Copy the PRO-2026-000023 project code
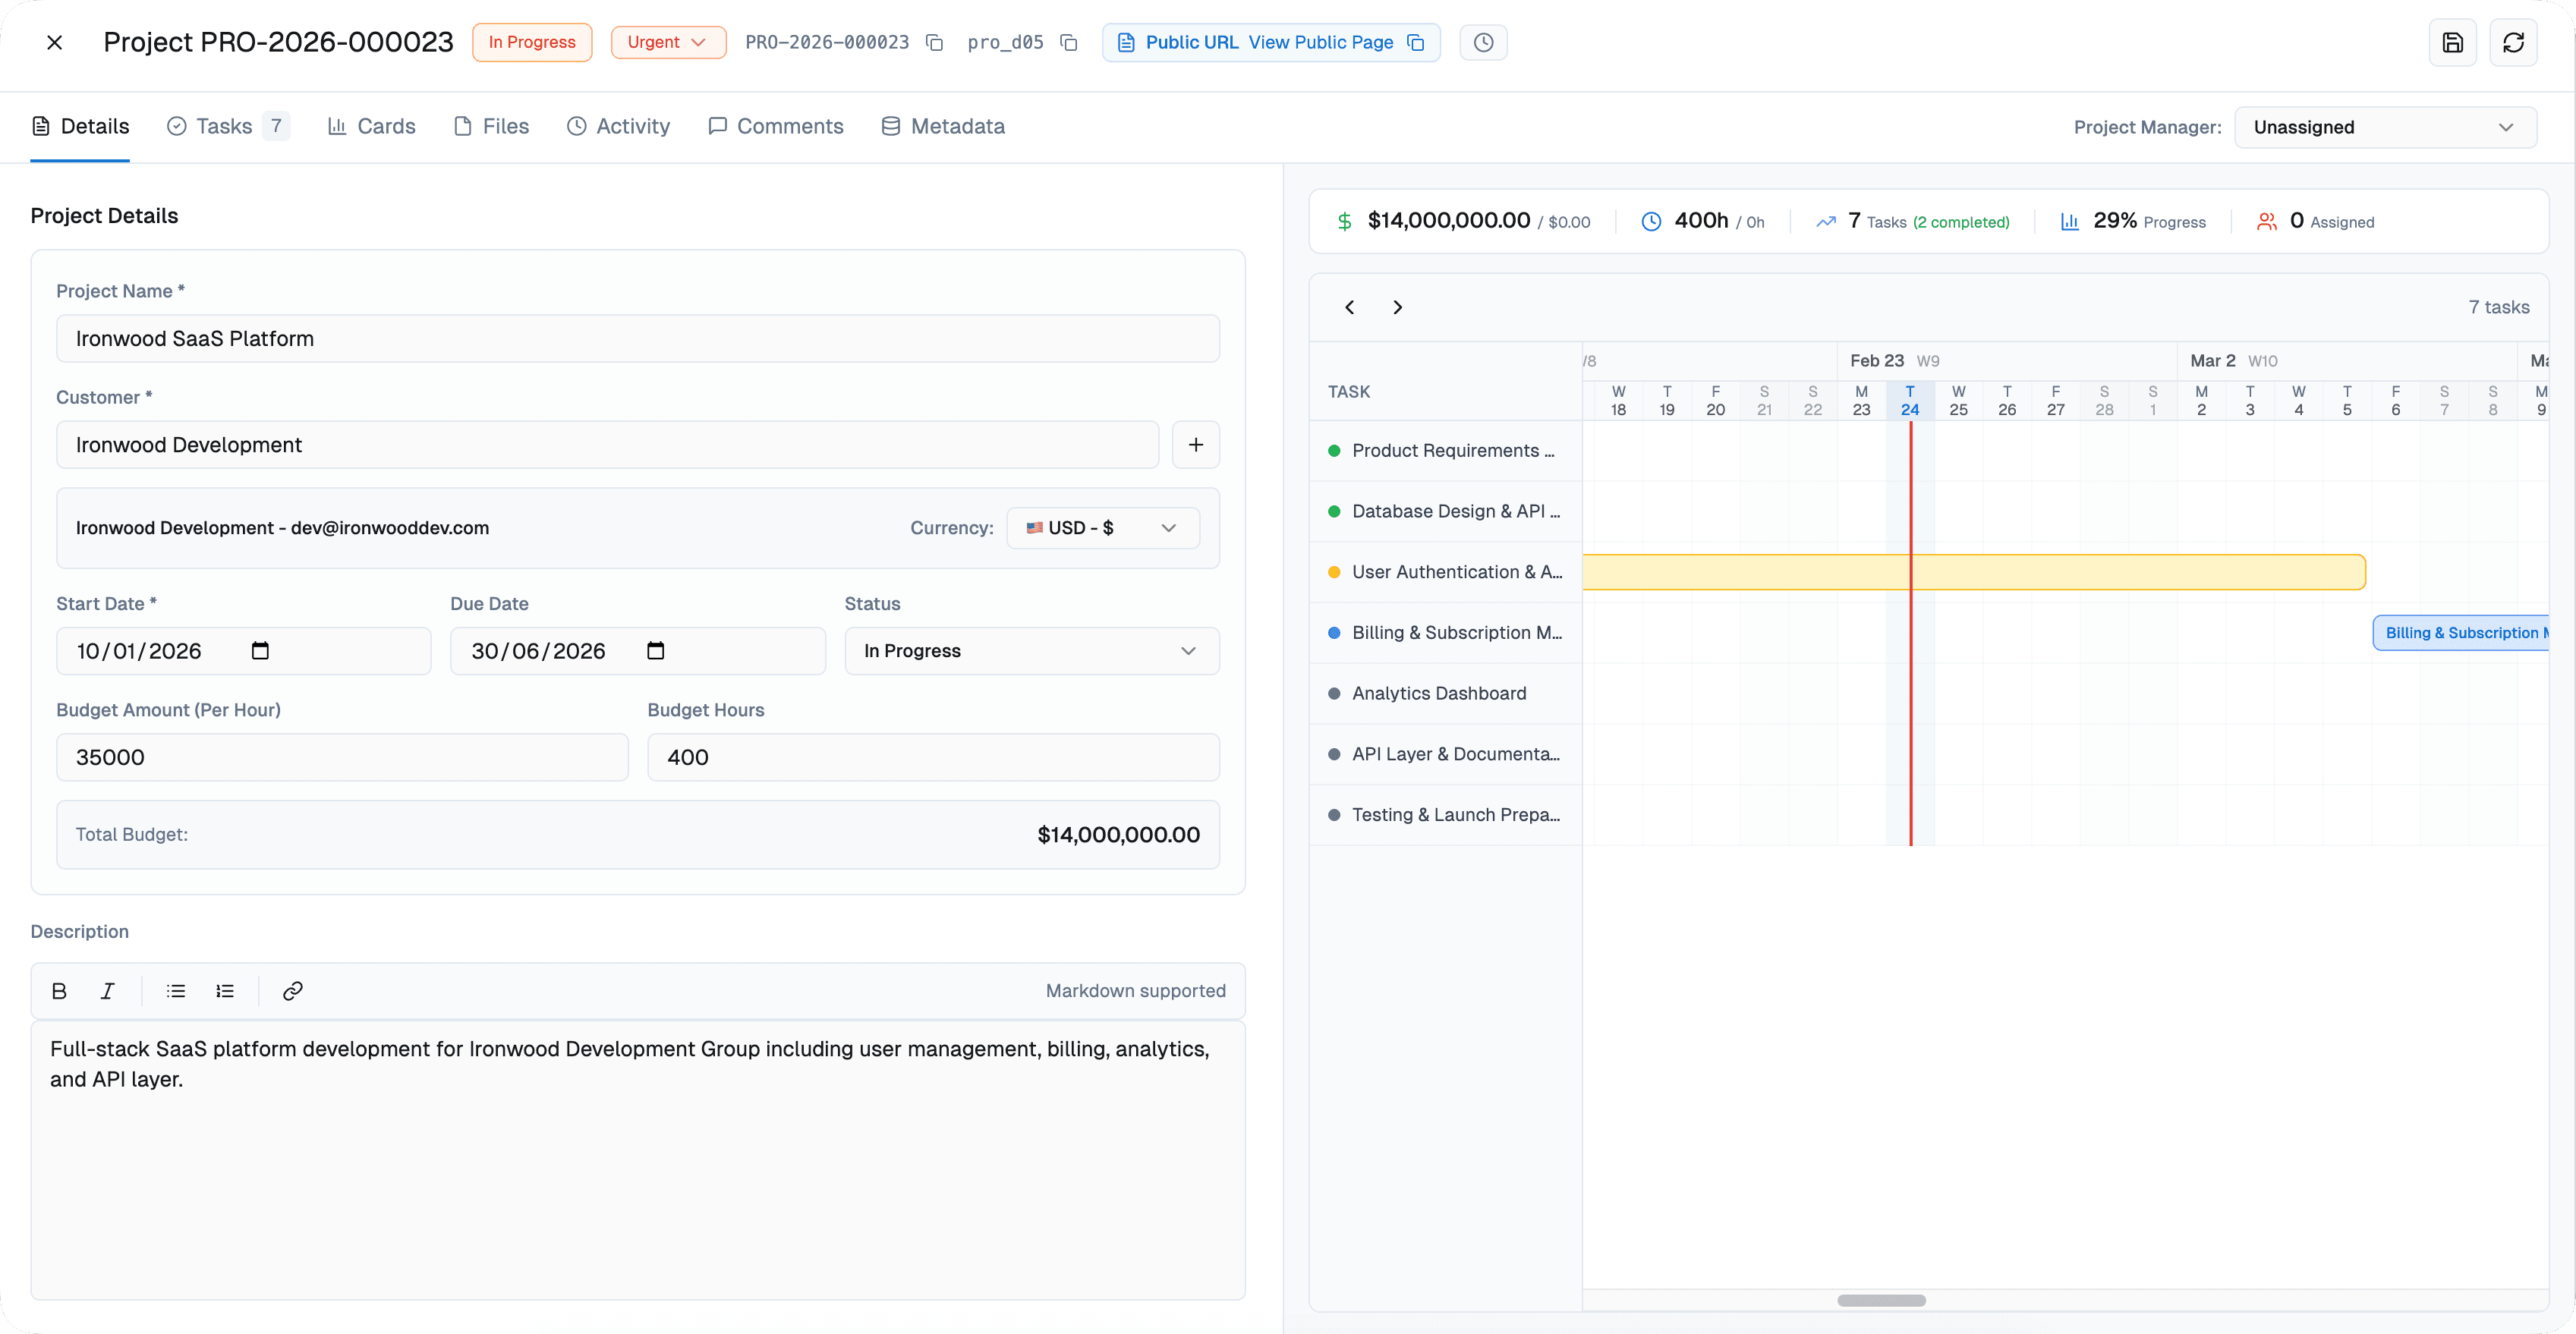This screenshot has height=1334, width=2576. [x=935, y=42]
